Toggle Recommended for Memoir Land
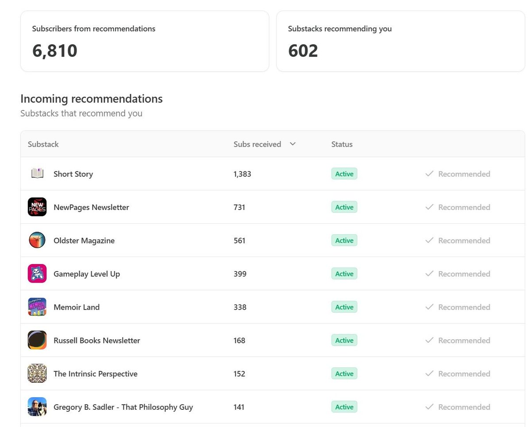The width and height of the screenshot is (531, 427). (x=458, y=307)
